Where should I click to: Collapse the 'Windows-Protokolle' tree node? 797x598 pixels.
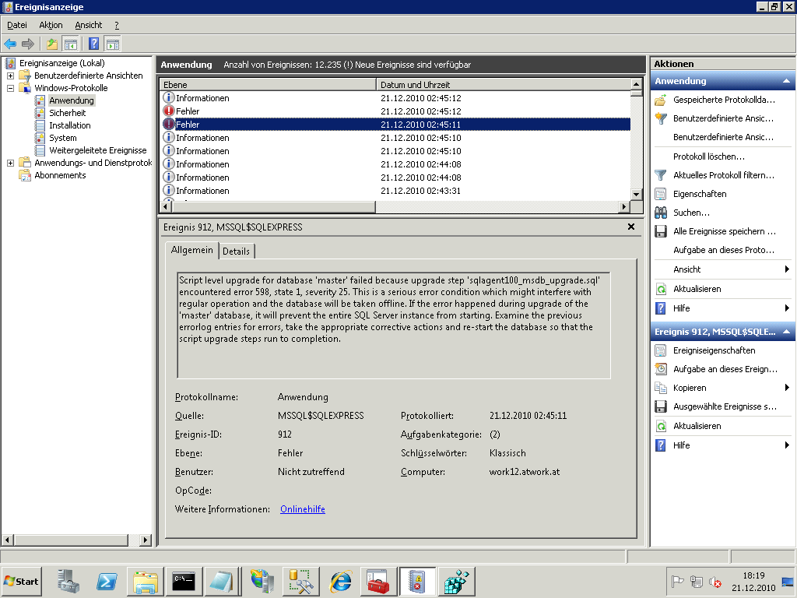click(10, 88)
